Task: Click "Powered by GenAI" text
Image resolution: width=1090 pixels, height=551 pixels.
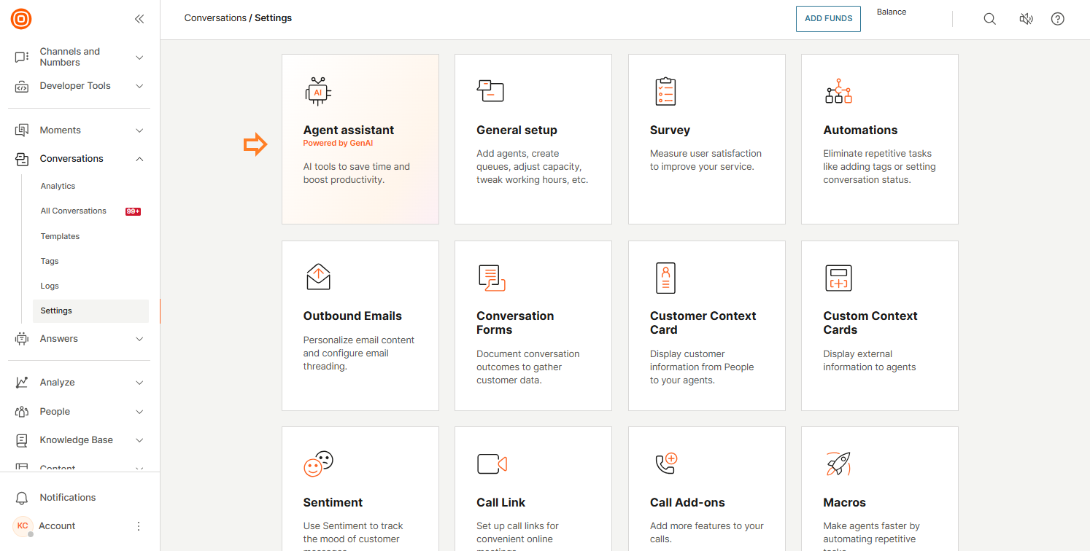Action: pos(338,144)
